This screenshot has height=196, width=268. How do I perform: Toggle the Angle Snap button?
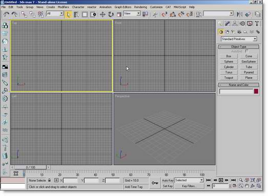coord(173,14)
